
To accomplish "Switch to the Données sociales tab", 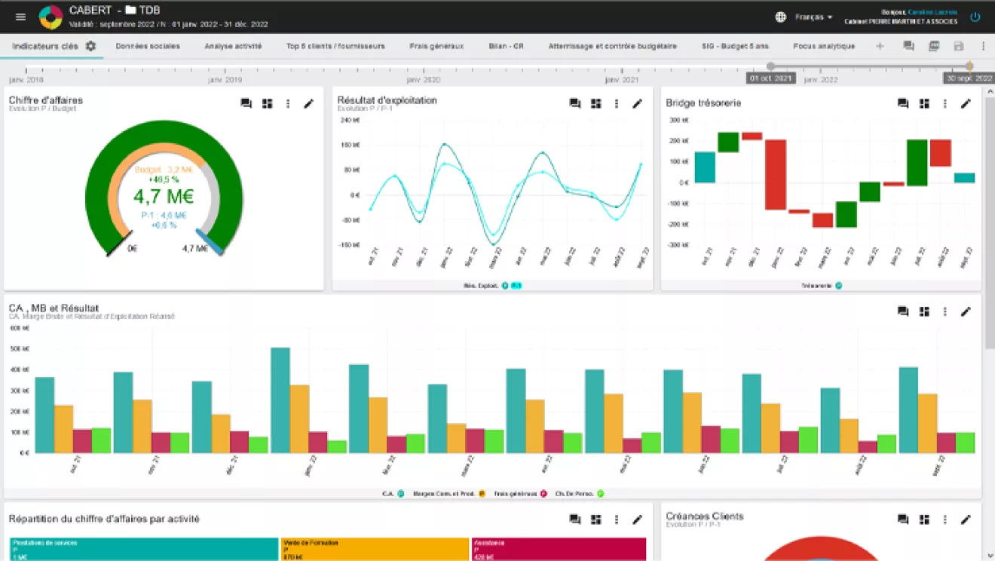I will (148, 46).
